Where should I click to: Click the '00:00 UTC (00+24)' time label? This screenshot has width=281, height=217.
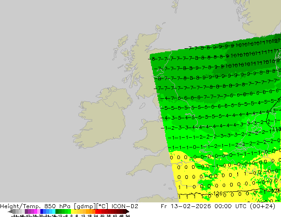[245, 206]
